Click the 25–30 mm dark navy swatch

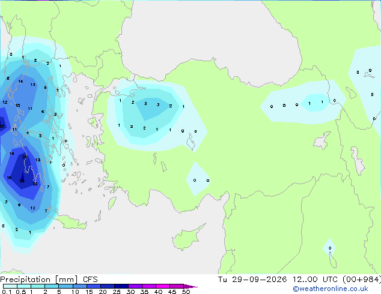pyautogui.click(x=121, y=286)
